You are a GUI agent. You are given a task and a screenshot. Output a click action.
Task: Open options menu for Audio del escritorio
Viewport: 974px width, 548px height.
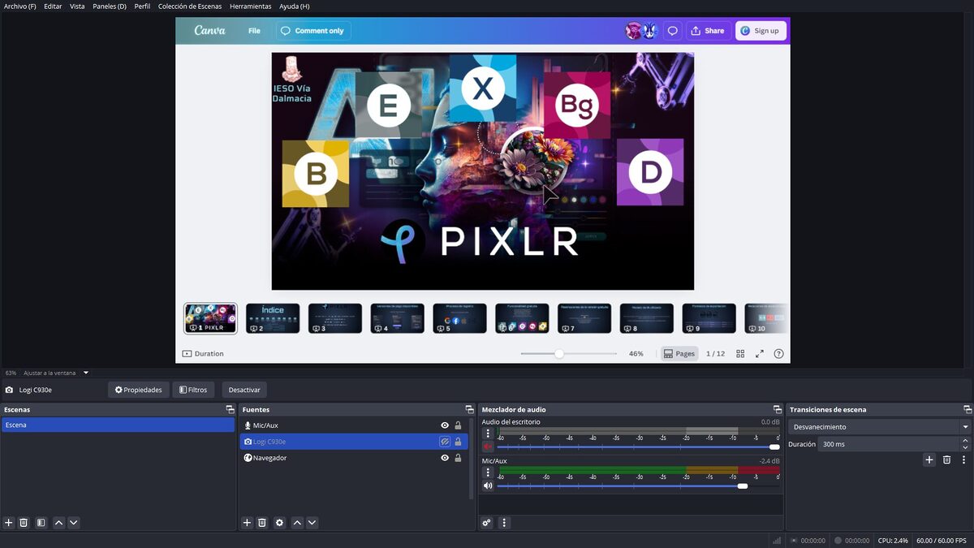[488, 434]
